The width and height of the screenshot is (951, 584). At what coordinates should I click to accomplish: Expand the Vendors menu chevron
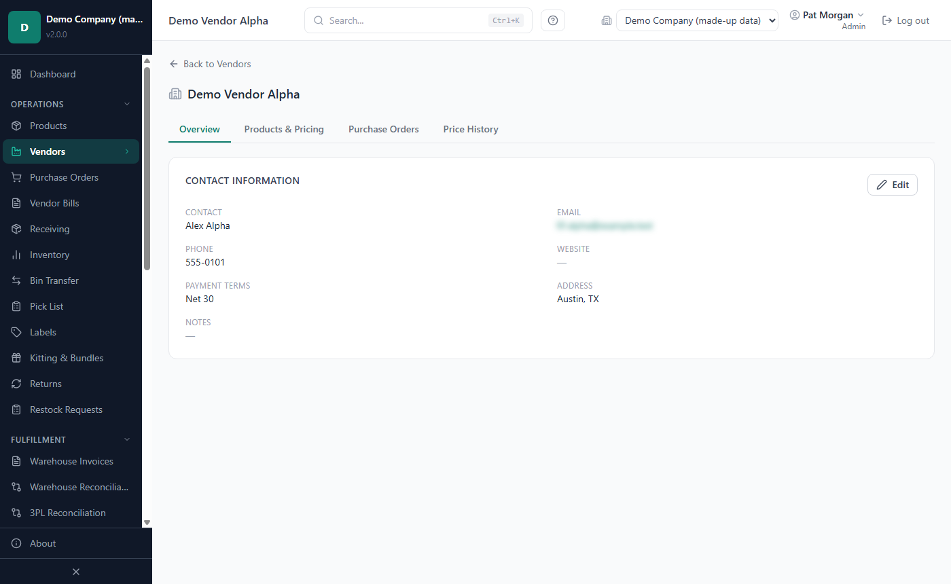click(126, 151)
